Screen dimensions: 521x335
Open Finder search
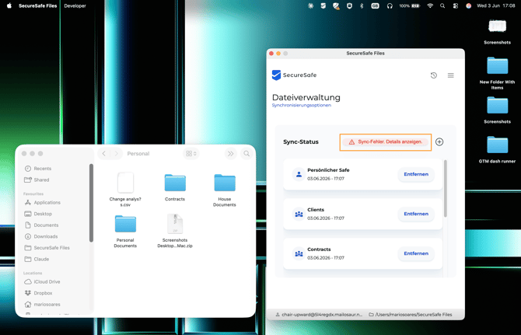click(247, 153)
